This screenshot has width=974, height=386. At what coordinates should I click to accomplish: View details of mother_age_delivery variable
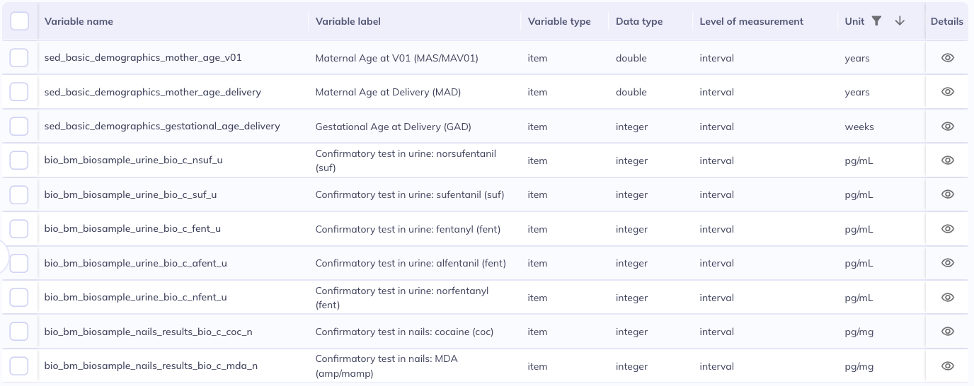[x=948, y=92]
